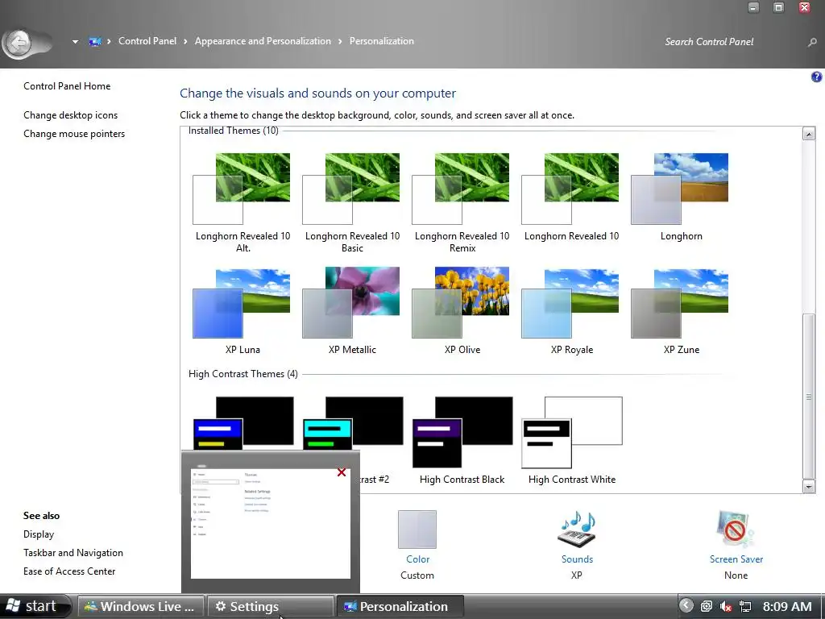Open the Display link under See also
The height and width of the screenshot is (619, 825).
point(39,534)
